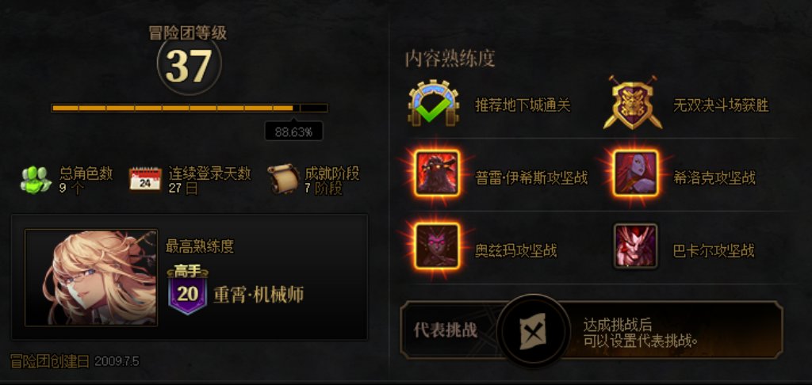The height and width of the screenshot is (385, 812).
Task: Click the green 总角色数 characters icon
Action: 36,179
